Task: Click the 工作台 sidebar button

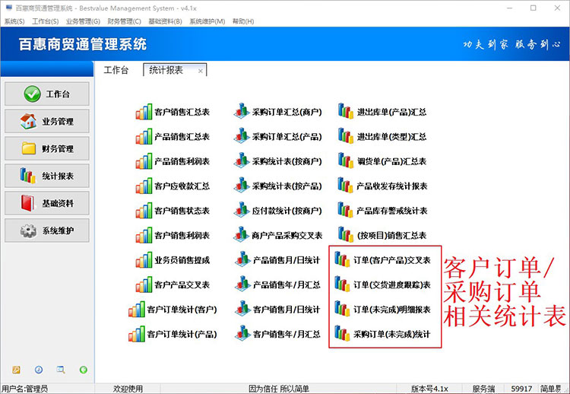Action: coord(47,94)
